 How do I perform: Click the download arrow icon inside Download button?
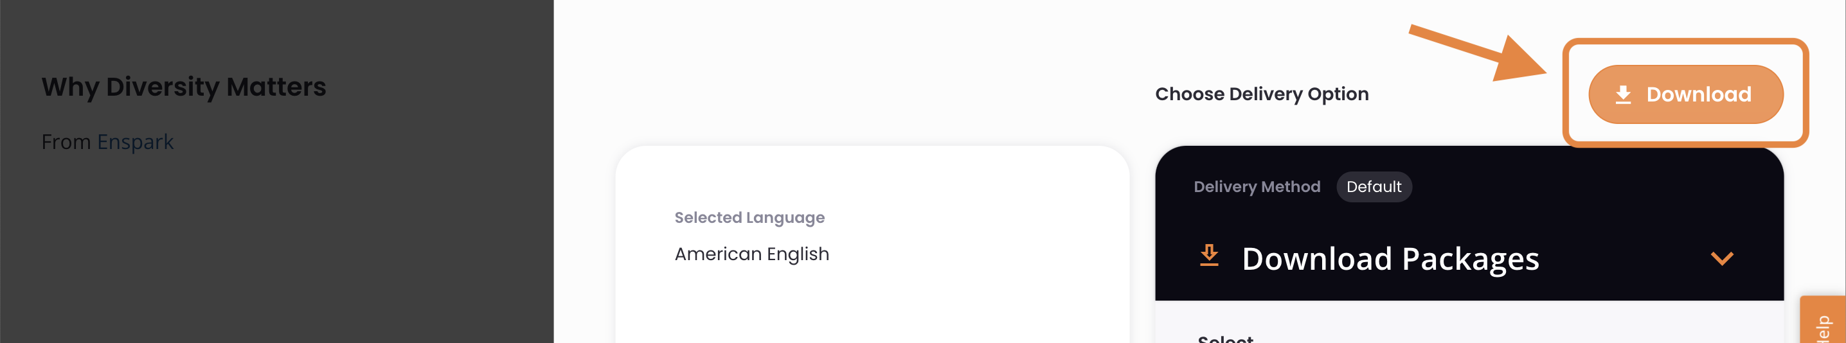click(1623, 95)
